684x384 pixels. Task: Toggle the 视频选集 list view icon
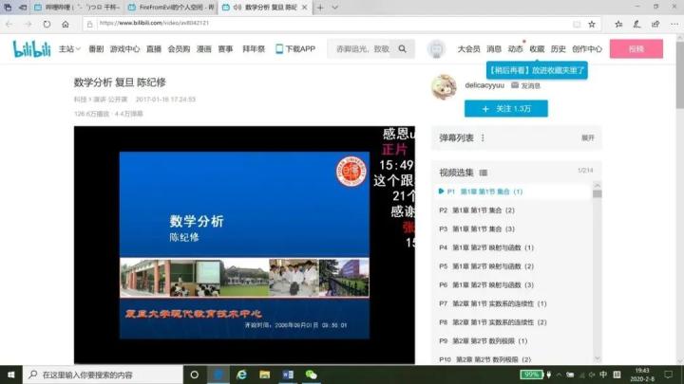[x=484, y=173]
